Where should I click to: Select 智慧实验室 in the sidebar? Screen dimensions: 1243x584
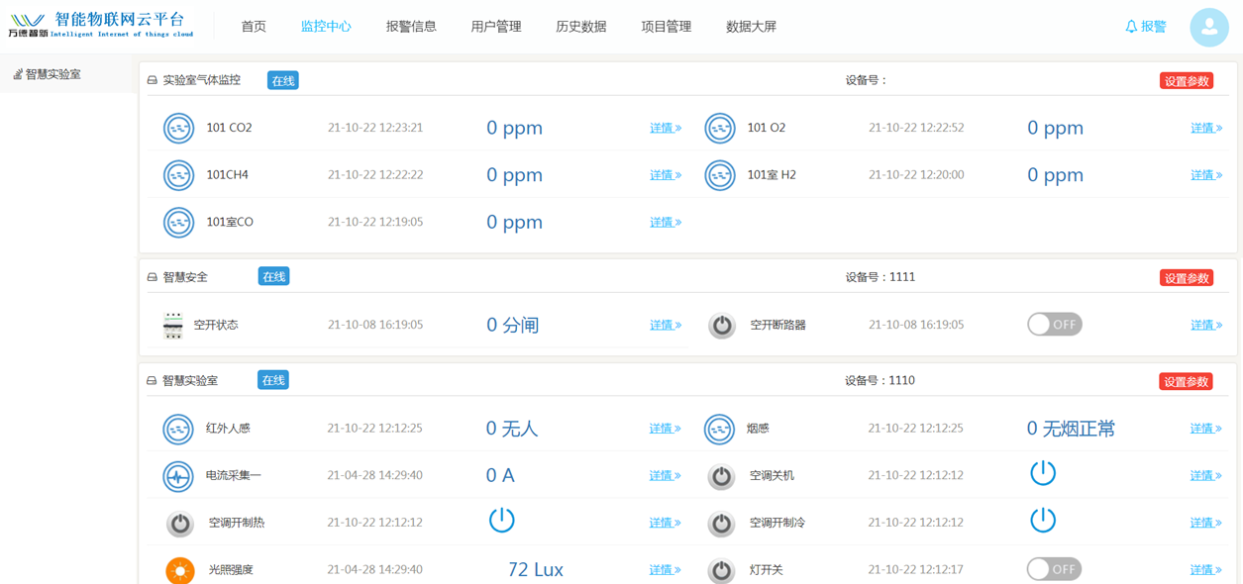pos(47,74)
